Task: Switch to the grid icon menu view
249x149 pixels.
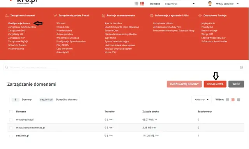Action: pos(136,3)
